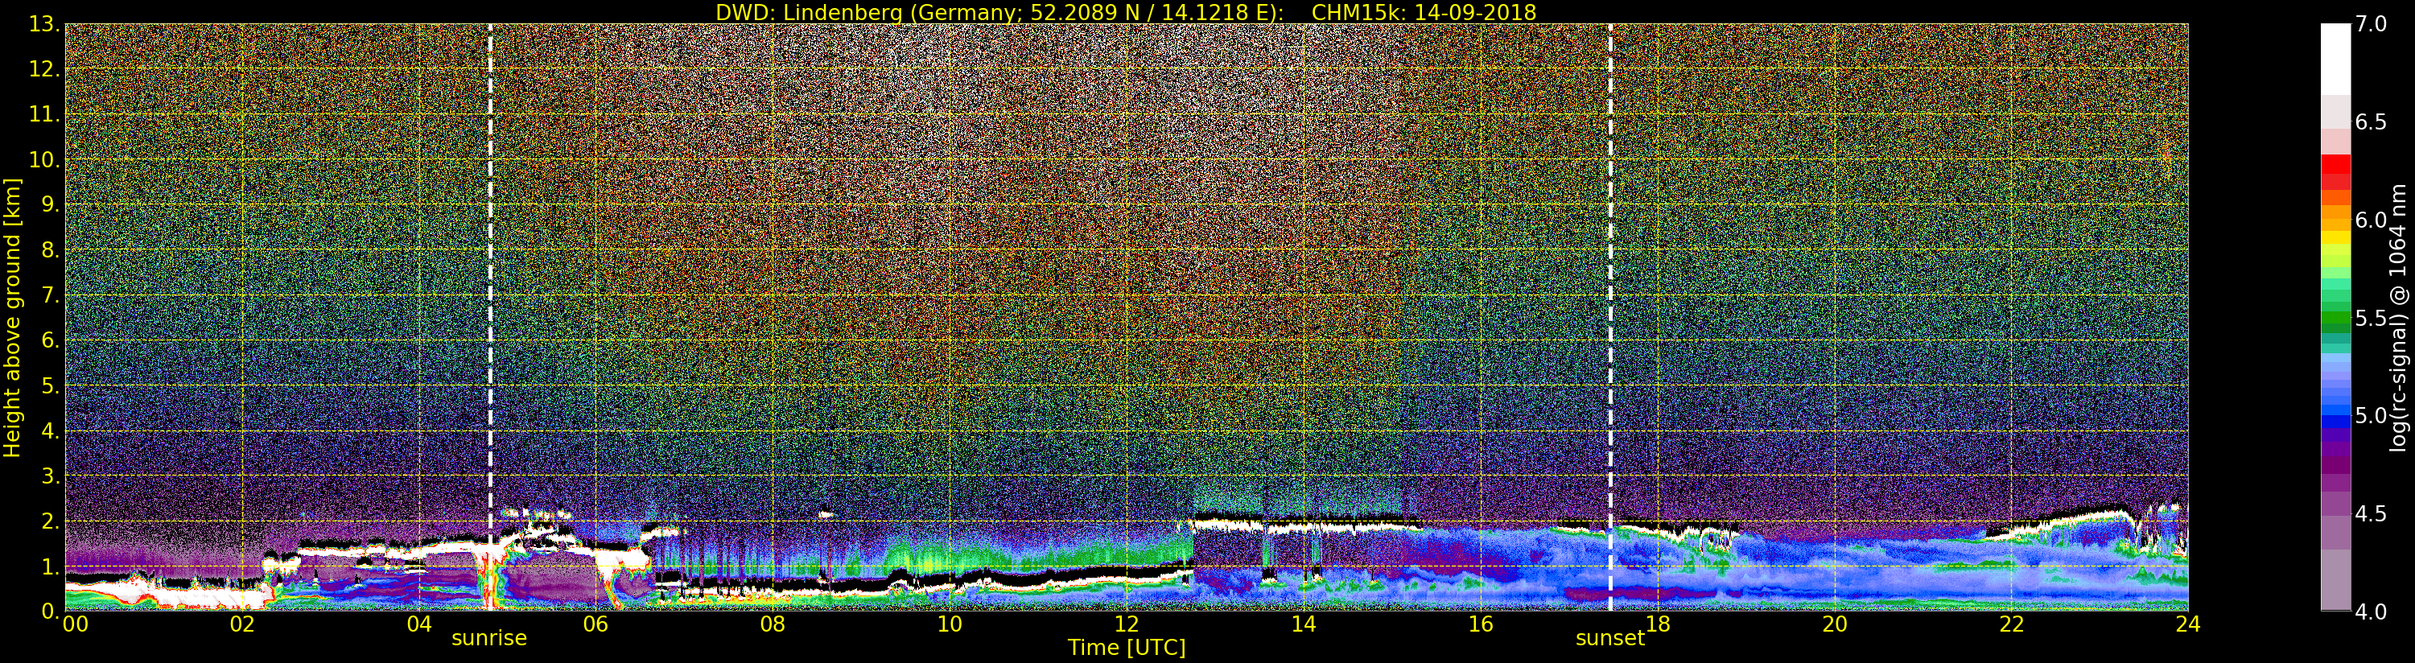
Task: Select the colorbar tick value 4.5
Action: [2371, 514]
